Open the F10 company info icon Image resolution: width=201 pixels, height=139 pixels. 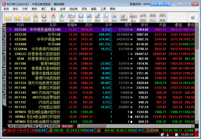[88, 17]
